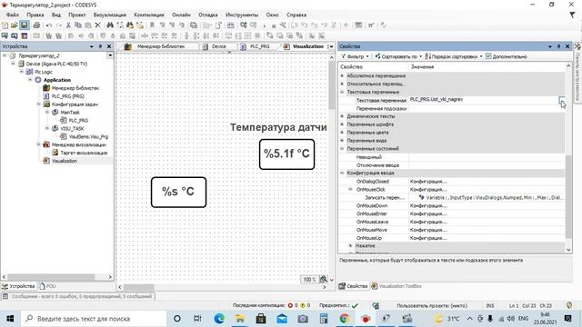
Task: Open Microsoft Edge from taskbar
Action: pyautogui.click(x=219, y=319)
